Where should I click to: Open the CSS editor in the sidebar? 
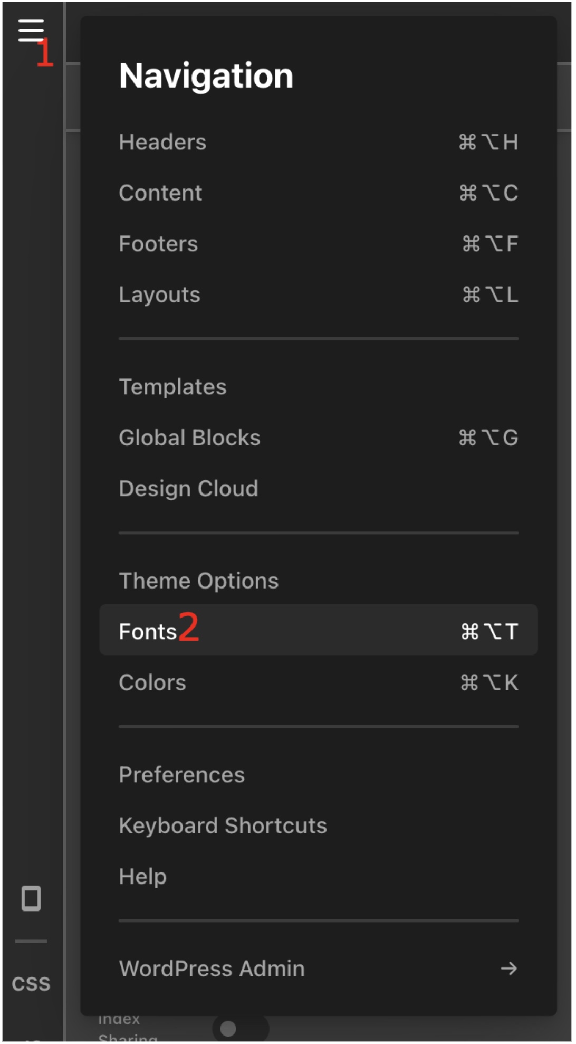pyautogui.click(x=31, y=983)
